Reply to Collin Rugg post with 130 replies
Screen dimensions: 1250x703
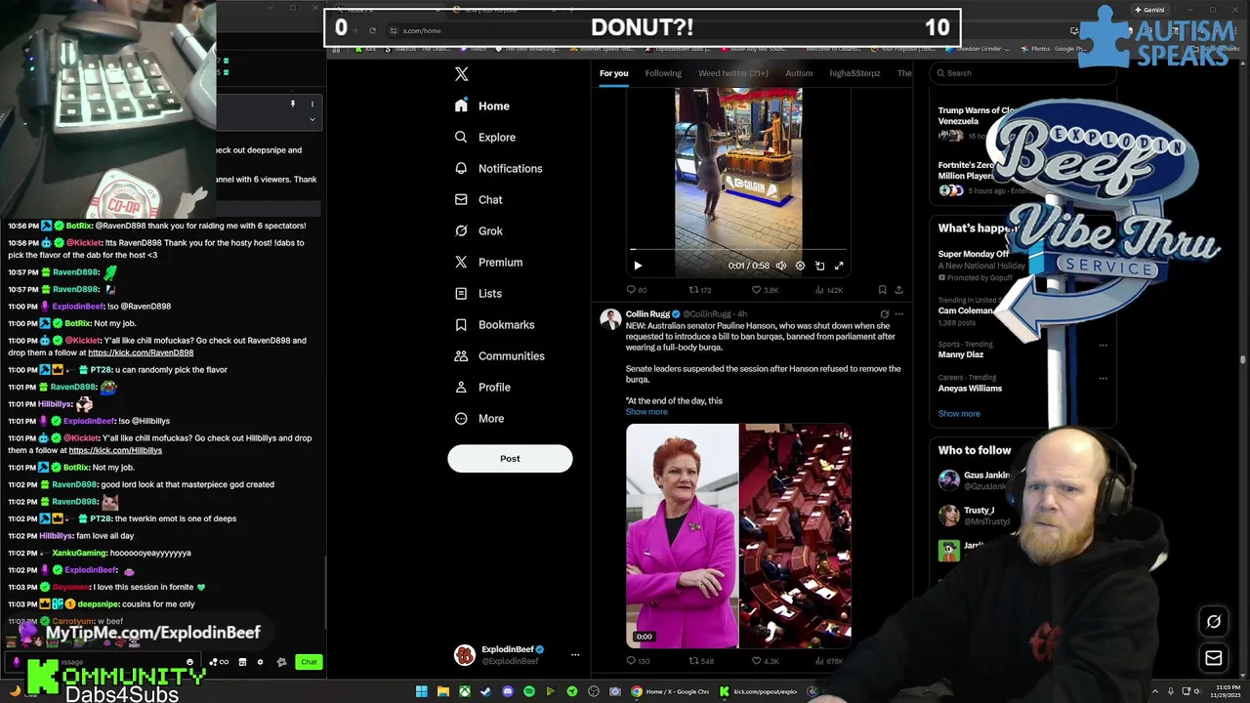(x=637, y=661)
